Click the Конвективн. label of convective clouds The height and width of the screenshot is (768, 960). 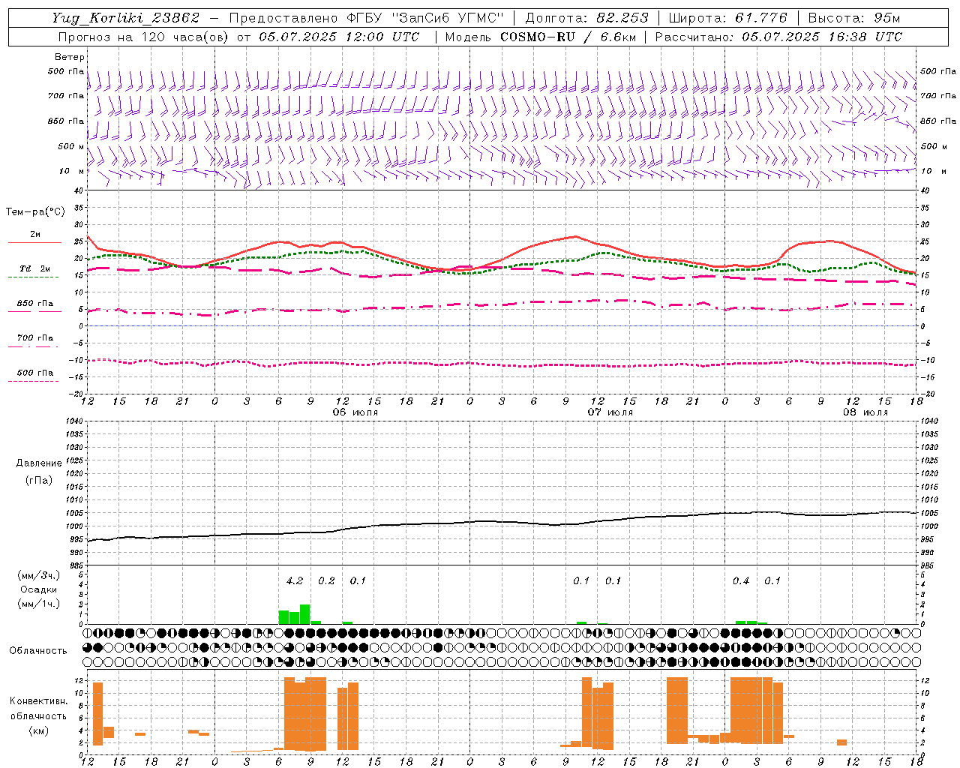click(39, 701)
